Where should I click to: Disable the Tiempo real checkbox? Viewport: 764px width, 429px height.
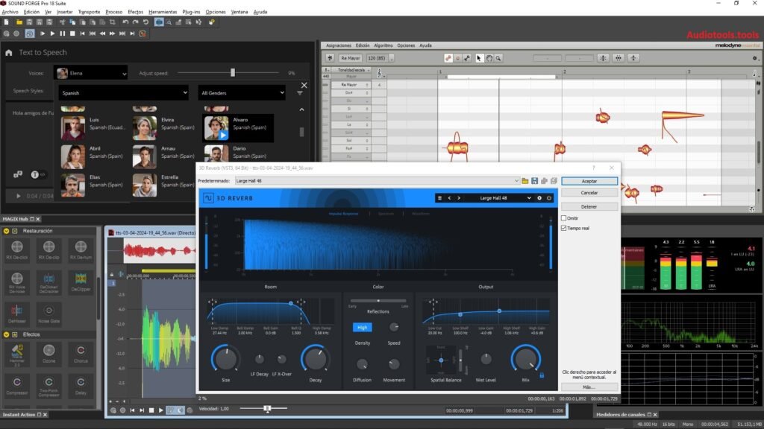[563, 228]
